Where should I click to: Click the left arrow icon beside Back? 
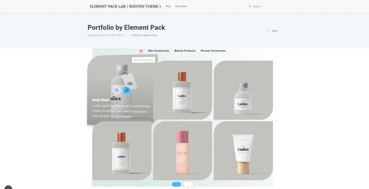point(268,31)
